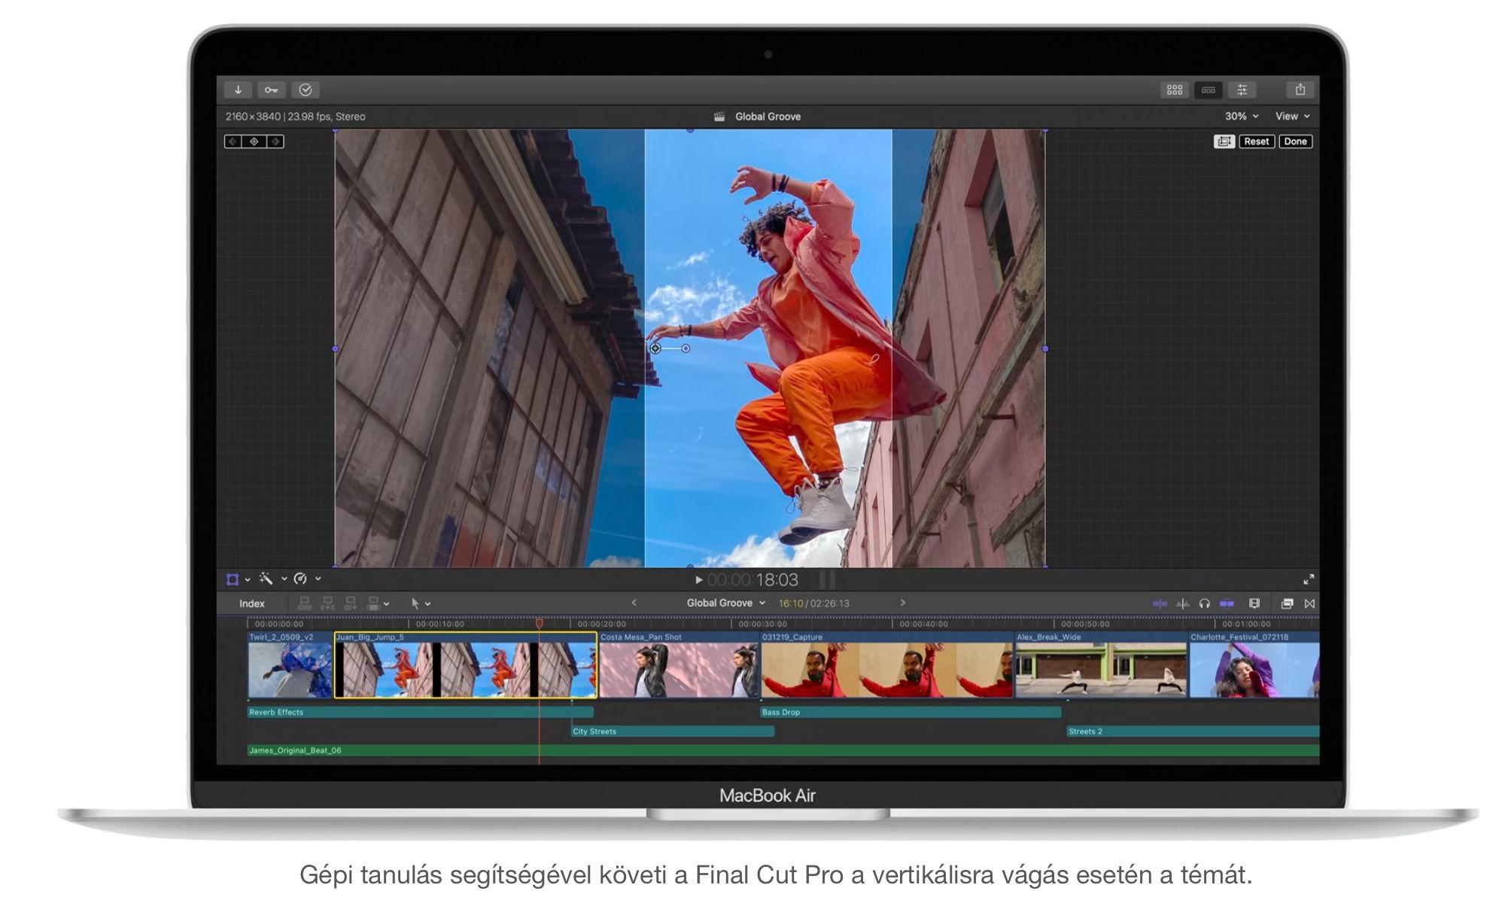1505x903 pixels.
Task: Click the Reset button in the viewer
Action: [x=1257, y=141]
